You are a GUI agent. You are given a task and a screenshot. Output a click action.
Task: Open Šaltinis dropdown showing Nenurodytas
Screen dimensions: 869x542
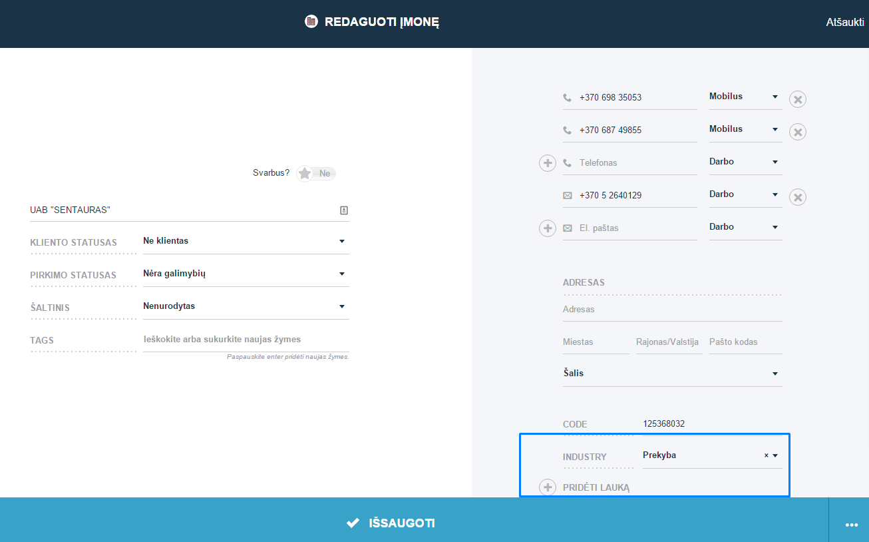click(x=246, y=306)
